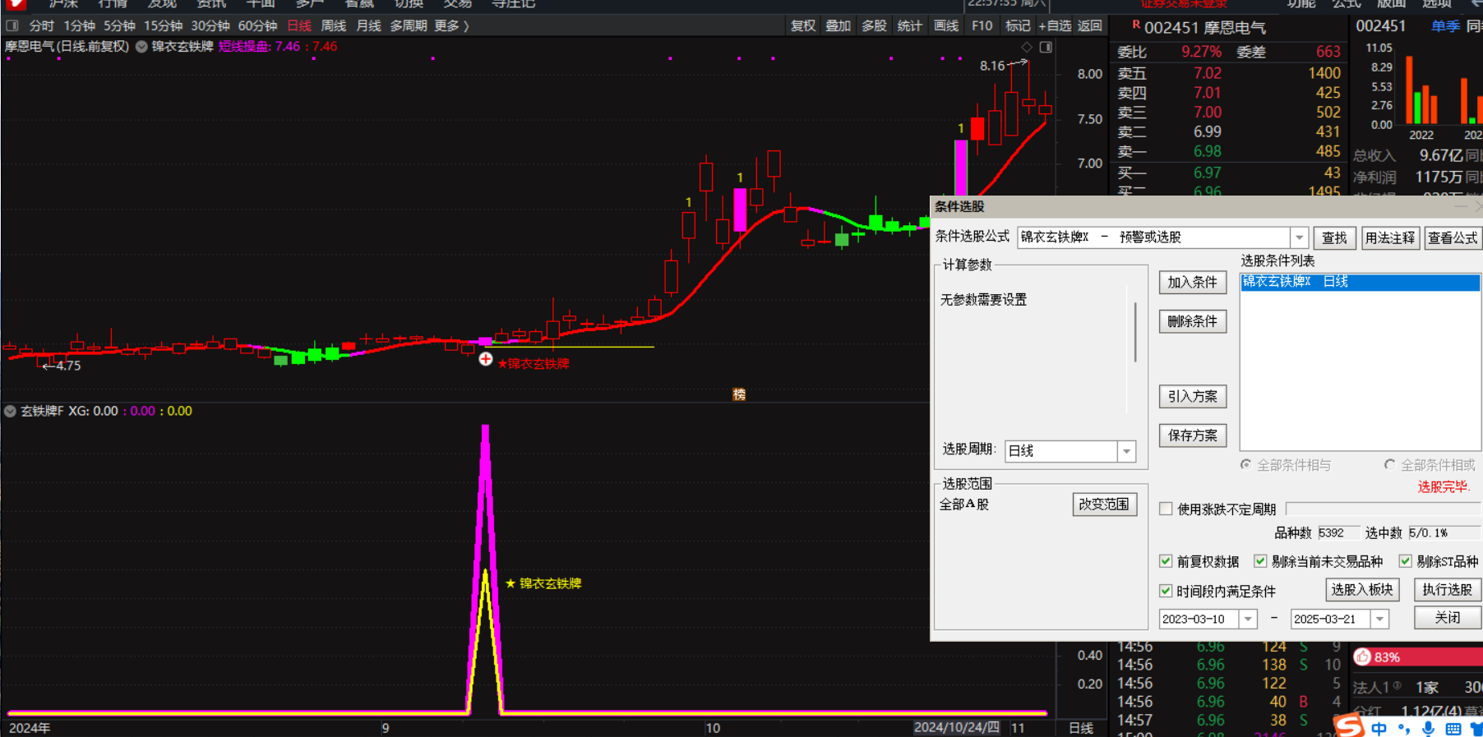Switch to the 周线 weekly period tab
The image size is (1483, 737).
click(x=333, y=25)
